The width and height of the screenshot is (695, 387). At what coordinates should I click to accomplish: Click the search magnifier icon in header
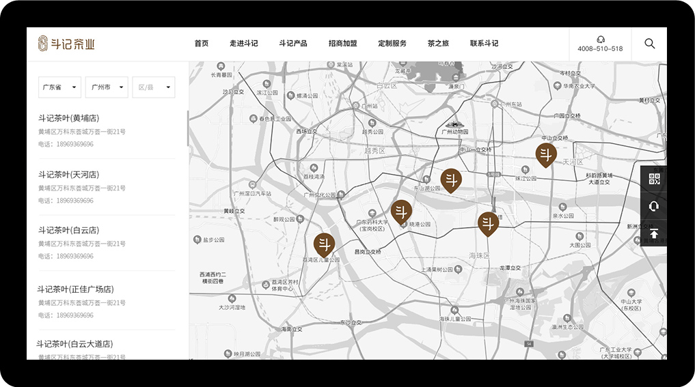pos(649,44)
